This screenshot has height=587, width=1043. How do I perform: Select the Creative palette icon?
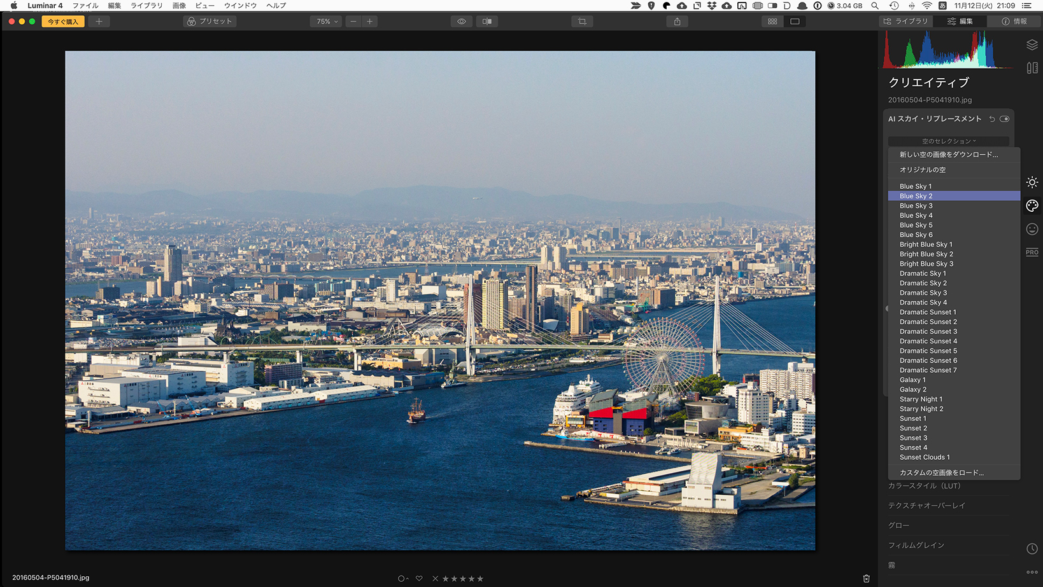pos(1032,205)
